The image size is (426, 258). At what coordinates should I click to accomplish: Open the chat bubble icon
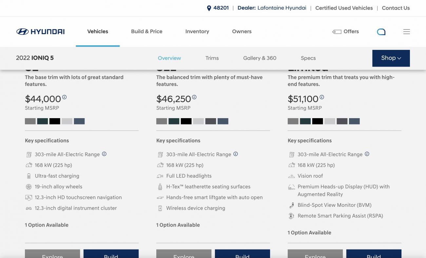tap(381, 32)
